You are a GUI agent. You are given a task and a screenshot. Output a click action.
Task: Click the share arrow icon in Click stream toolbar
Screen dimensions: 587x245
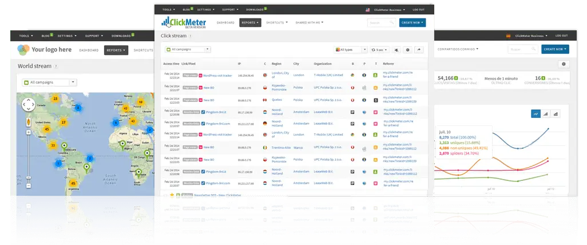419,50
